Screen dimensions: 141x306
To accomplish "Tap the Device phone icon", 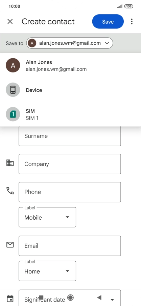I will [x=13, y=90].
